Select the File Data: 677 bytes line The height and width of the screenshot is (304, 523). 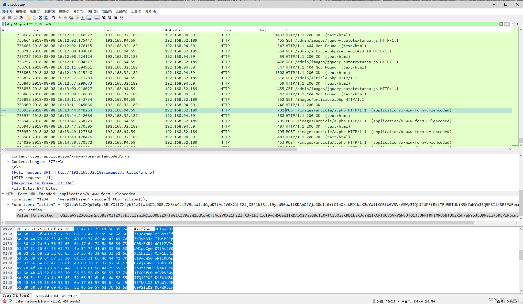point(34,188)
